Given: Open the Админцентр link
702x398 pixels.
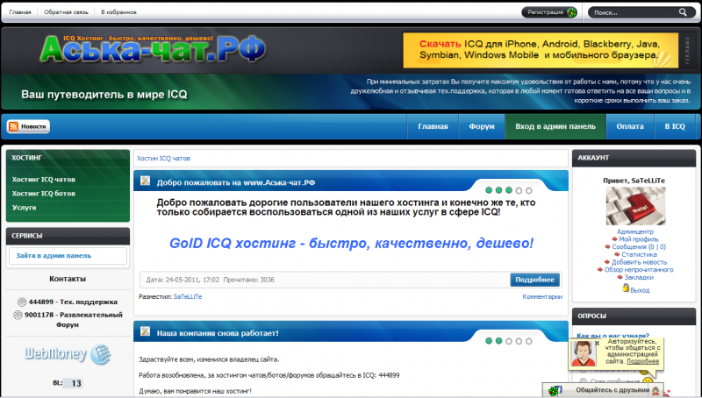Looking at the screenshot, I should [635, 231].
